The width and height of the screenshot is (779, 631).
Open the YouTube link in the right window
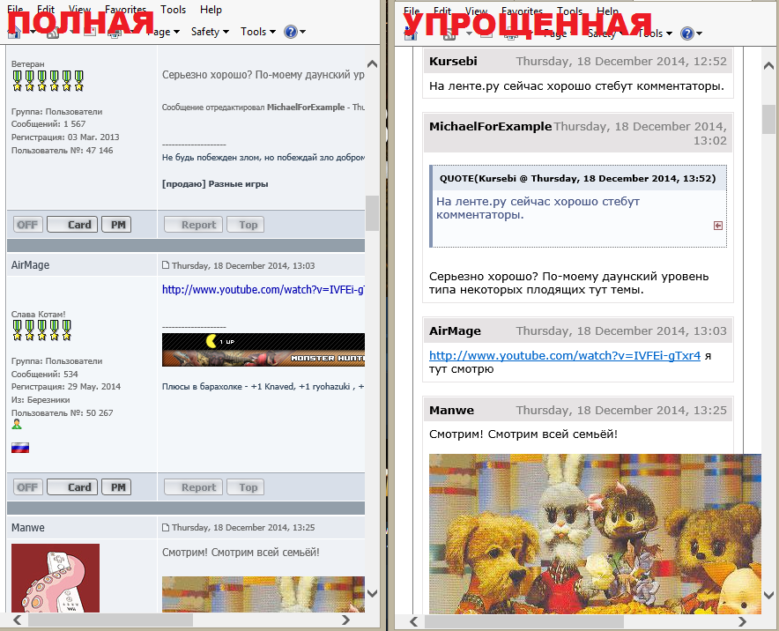pos(565,355)
